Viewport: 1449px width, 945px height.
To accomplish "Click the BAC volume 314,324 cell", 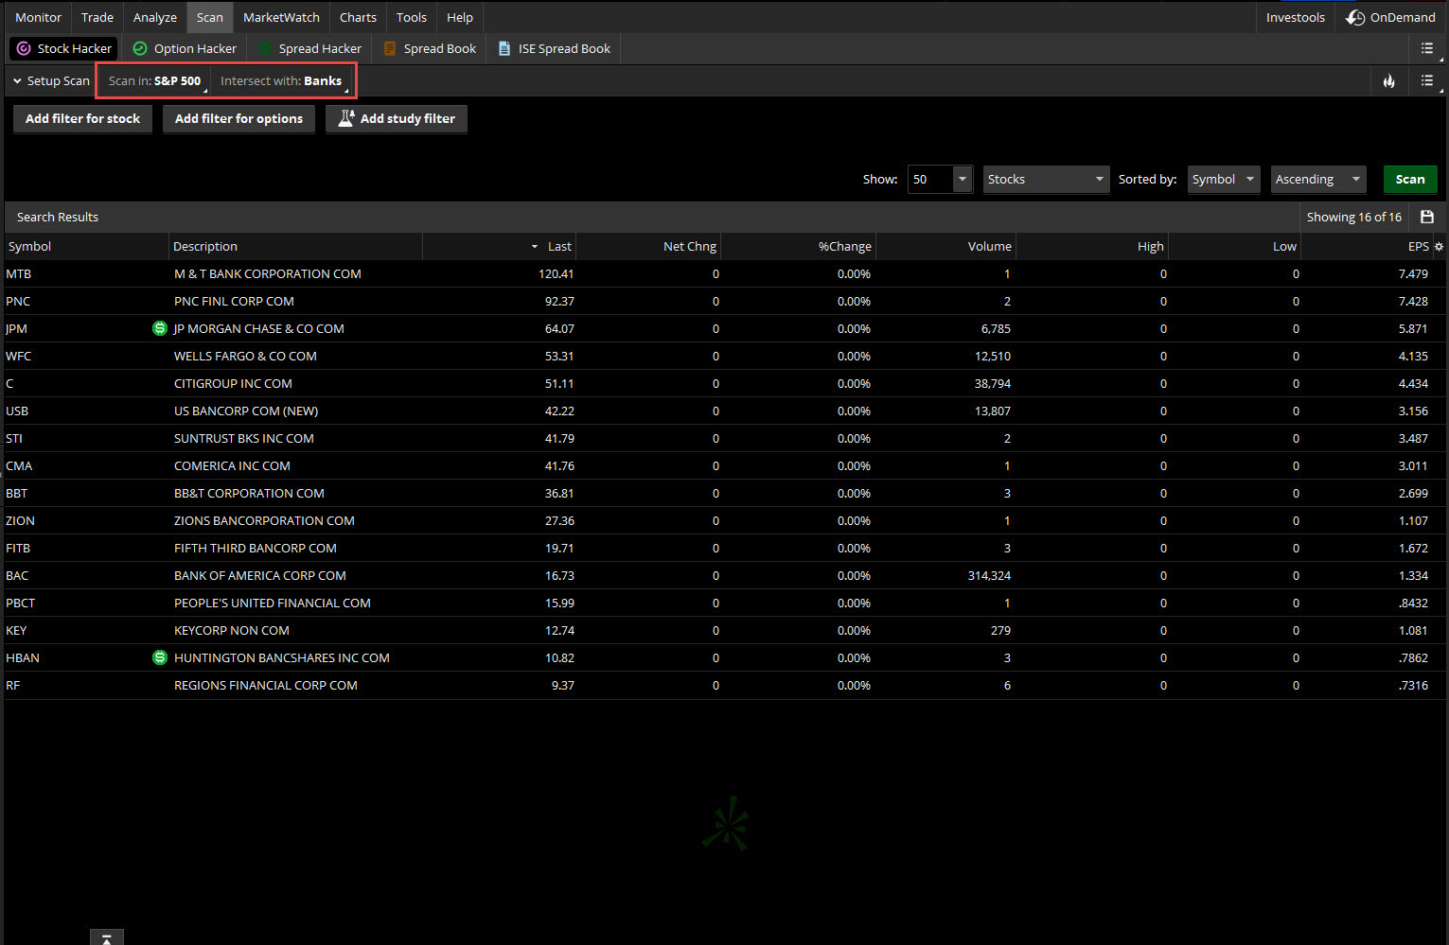I will point(989,575).
